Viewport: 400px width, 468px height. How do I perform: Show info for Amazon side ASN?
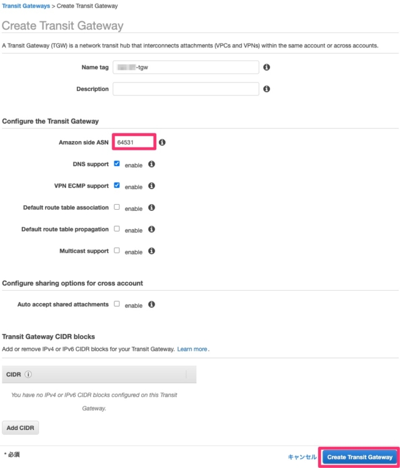tap(162, 142)
